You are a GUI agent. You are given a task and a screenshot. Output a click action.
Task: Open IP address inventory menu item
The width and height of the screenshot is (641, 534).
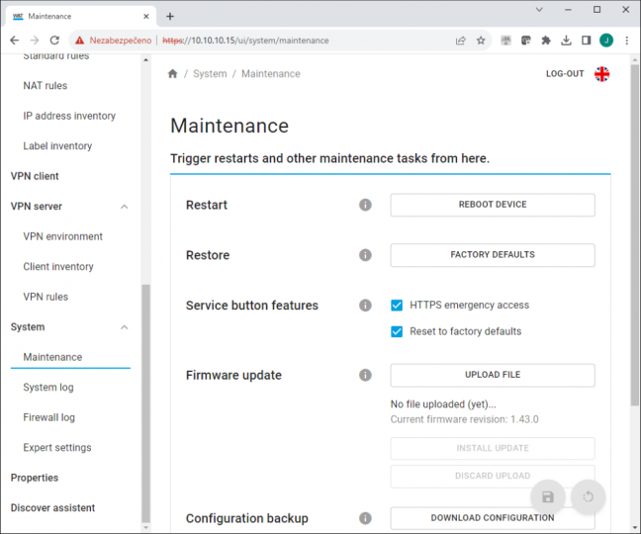click(x=69, y=116)
